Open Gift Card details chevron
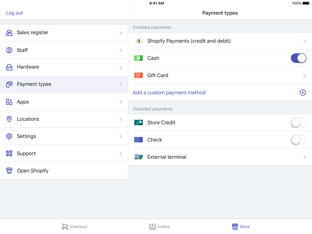Viewport: 312px width, 234px height. 304,76
